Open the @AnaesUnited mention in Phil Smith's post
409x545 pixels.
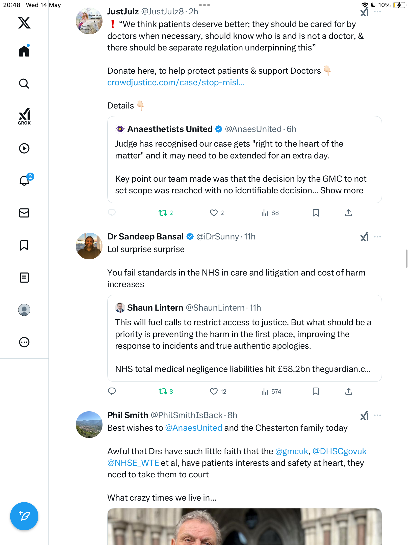point(194,428)
